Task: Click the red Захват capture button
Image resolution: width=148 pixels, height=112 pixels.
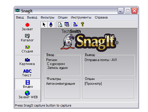Action: click(x=27, y=27)
